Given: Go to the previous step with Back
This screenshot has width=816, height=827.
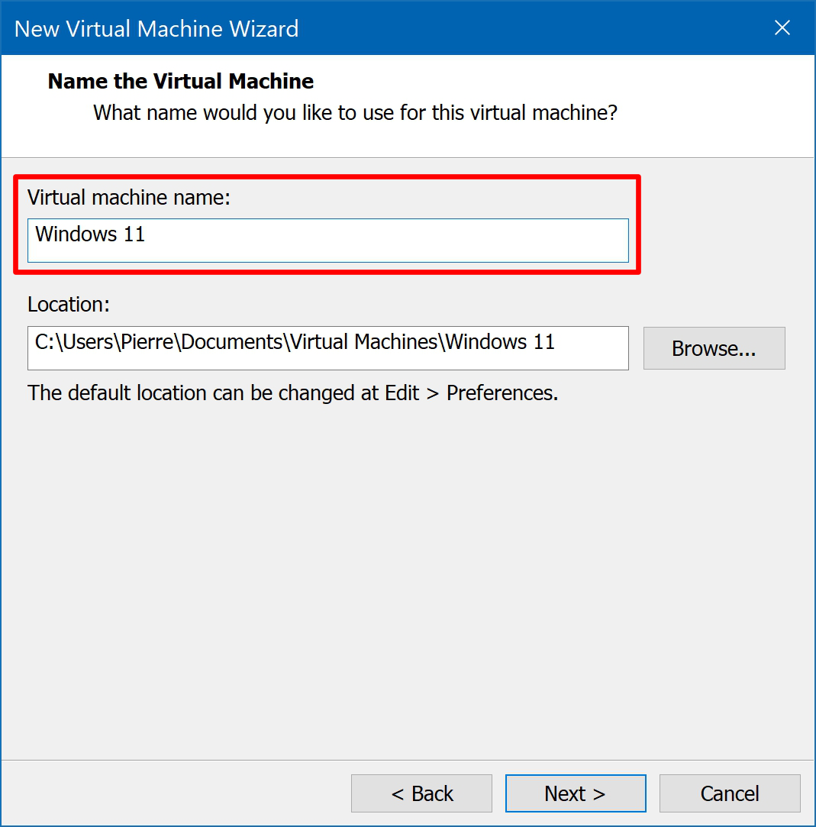Looking at the screenshot, I should (x=421, y=793).
